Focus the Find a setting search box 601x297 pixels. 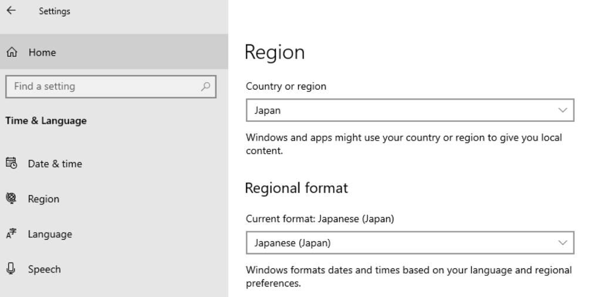point(103,87)
